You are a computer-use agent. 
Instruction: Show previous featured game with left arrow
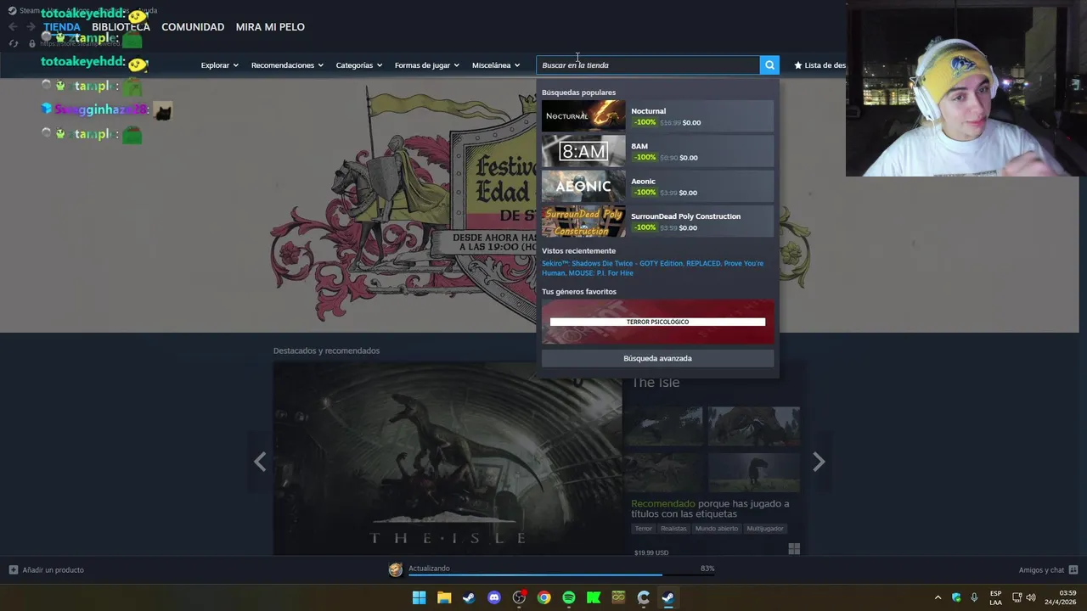260,462
